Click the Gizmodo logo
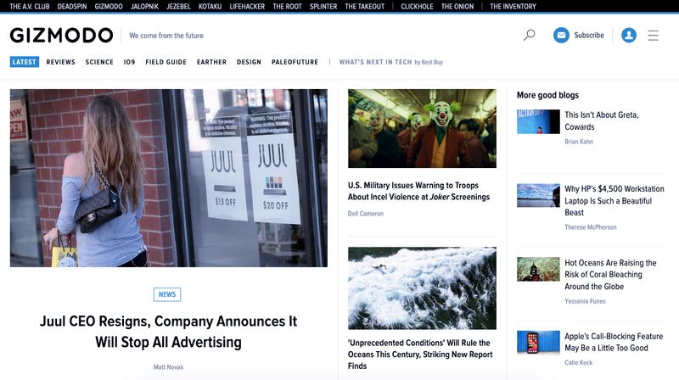This screenshot has width=679, height=380. coord(61,35)
